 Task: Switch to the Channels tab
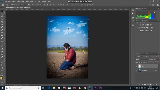click(x=142, y=54)
